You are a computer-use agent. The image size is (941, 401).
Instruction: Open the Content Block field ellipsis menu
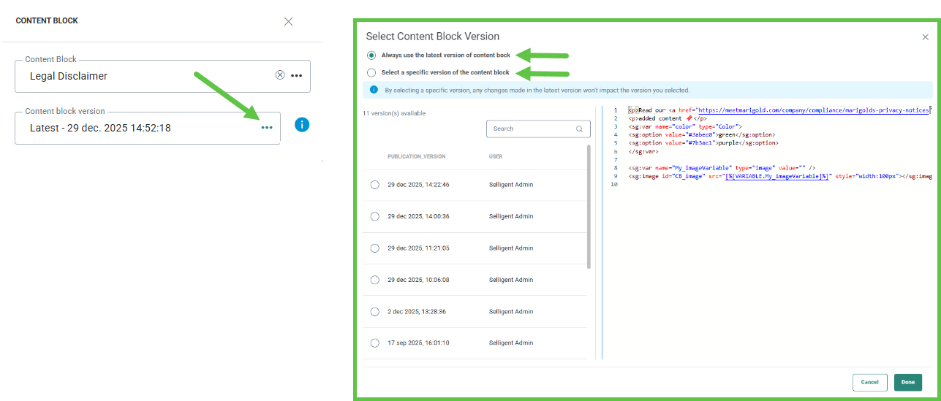(x=296, y=75)
